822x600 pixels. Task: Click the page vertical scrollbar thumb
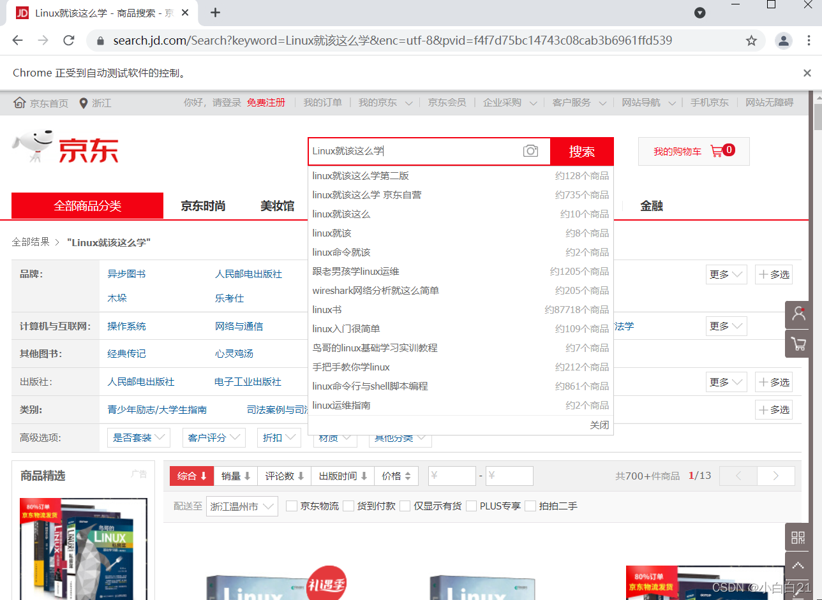pyautogui.click(x=818, y=118)
